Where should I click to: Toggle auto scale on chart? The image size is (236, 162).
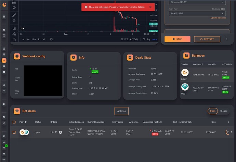155,39
